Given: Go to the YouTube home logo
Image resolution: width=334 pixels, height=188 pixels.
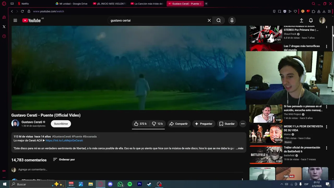Looking at the screenshot, I should (32, 20).
